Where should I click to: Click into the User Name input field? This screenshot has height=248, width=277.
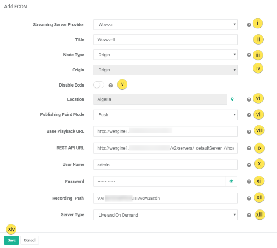click(165, 165)
